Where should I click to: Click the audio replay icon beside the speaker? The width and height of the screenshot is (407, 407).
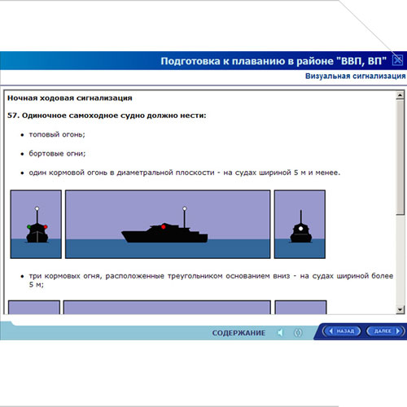click(x=298, y=332)
